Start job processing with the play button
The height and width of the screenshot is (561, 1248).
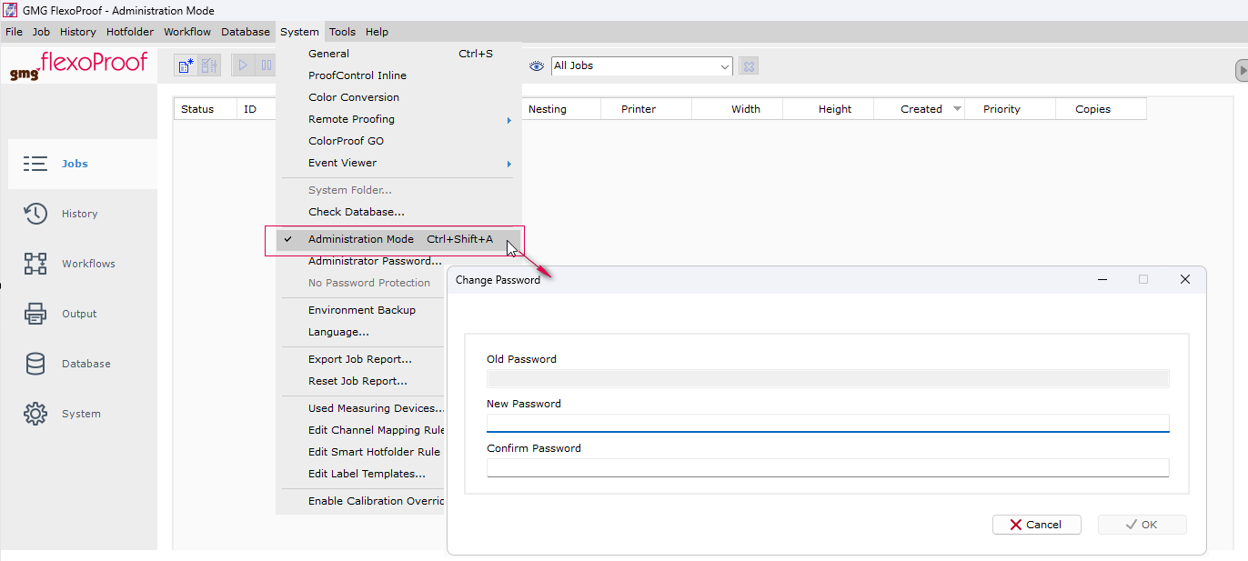[243, 65]
